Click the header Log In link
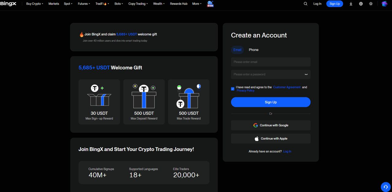The width and height of the screenshot is (392, 192). pos(317,4)
